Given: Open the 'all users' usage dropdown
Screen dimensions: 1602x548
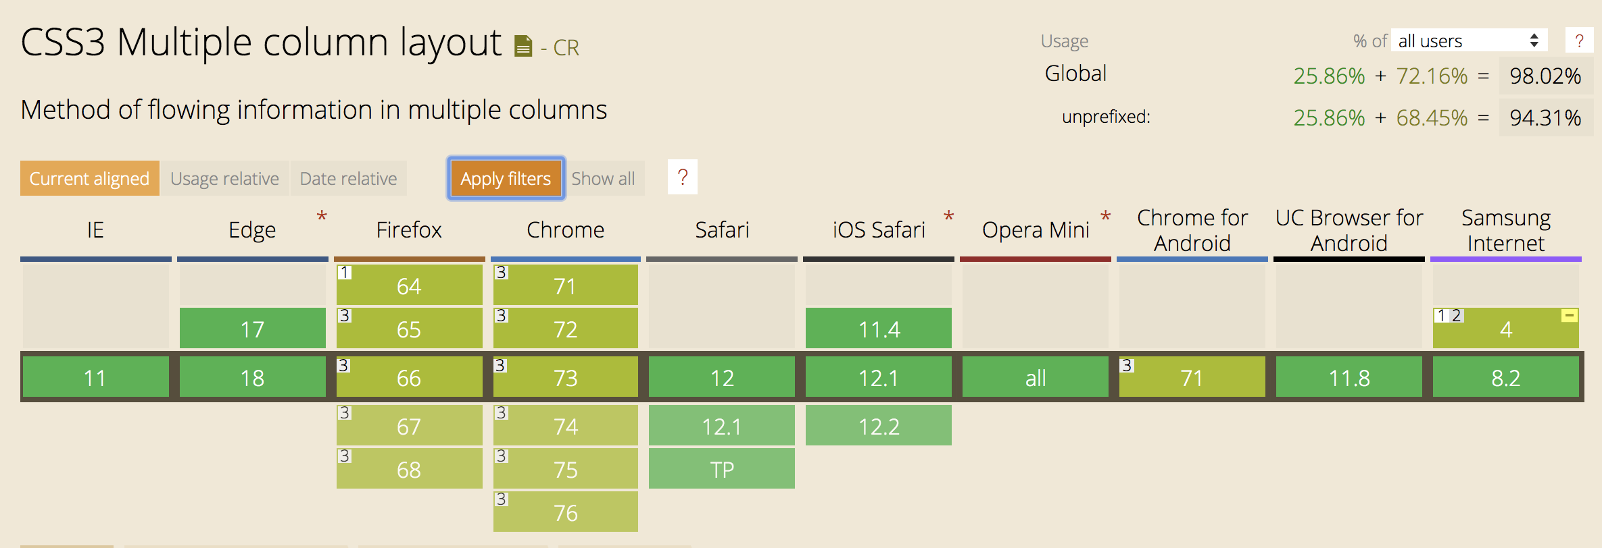Looking at the screenshot, I should 1468,41.
